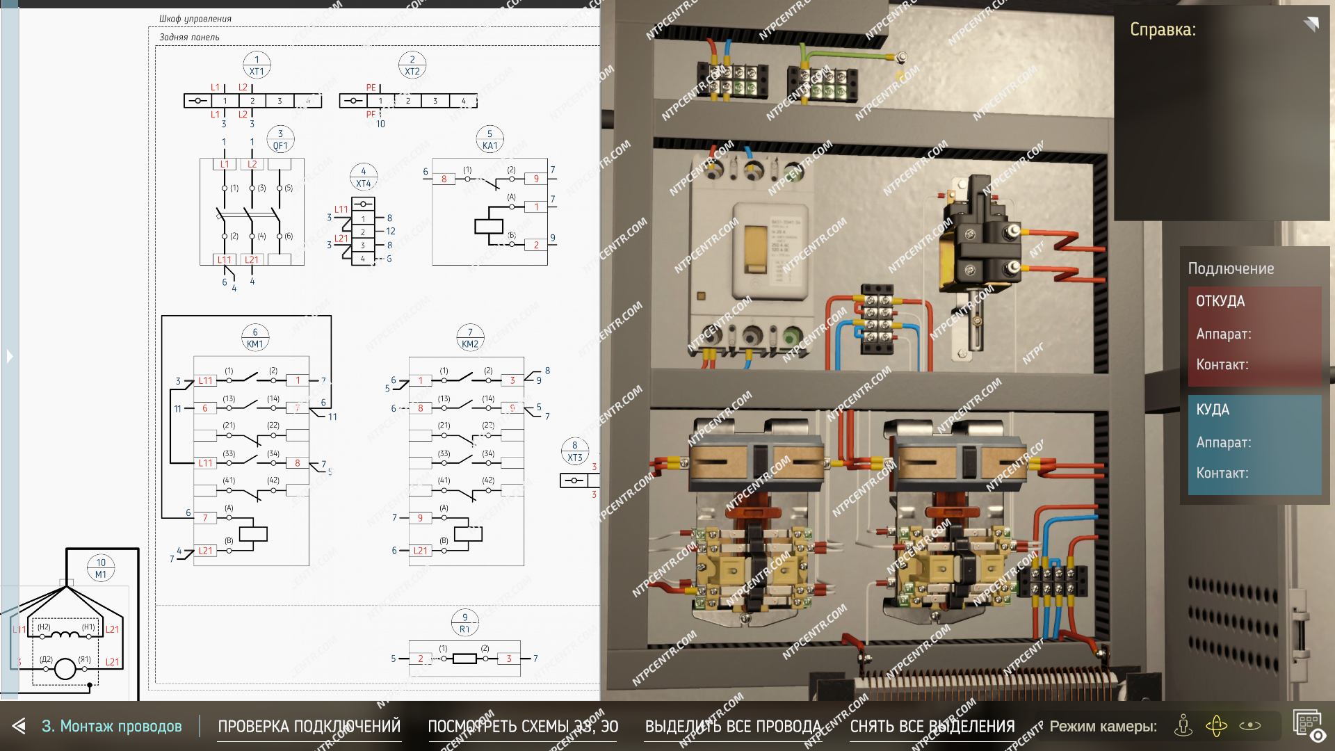Click the R1 resistor marker in schematic
The width and height of the screenshot is (1335, 751).
pyautogui.click(x=464, y=623)
